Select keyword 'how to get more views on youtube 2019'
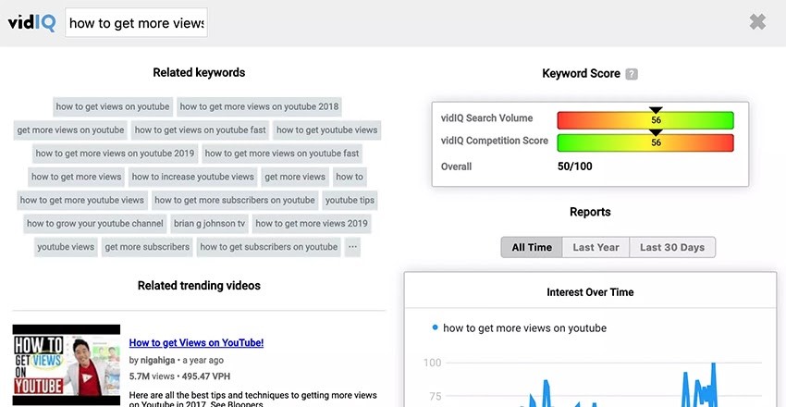This screenshot has width=786, height=407. 115,154
